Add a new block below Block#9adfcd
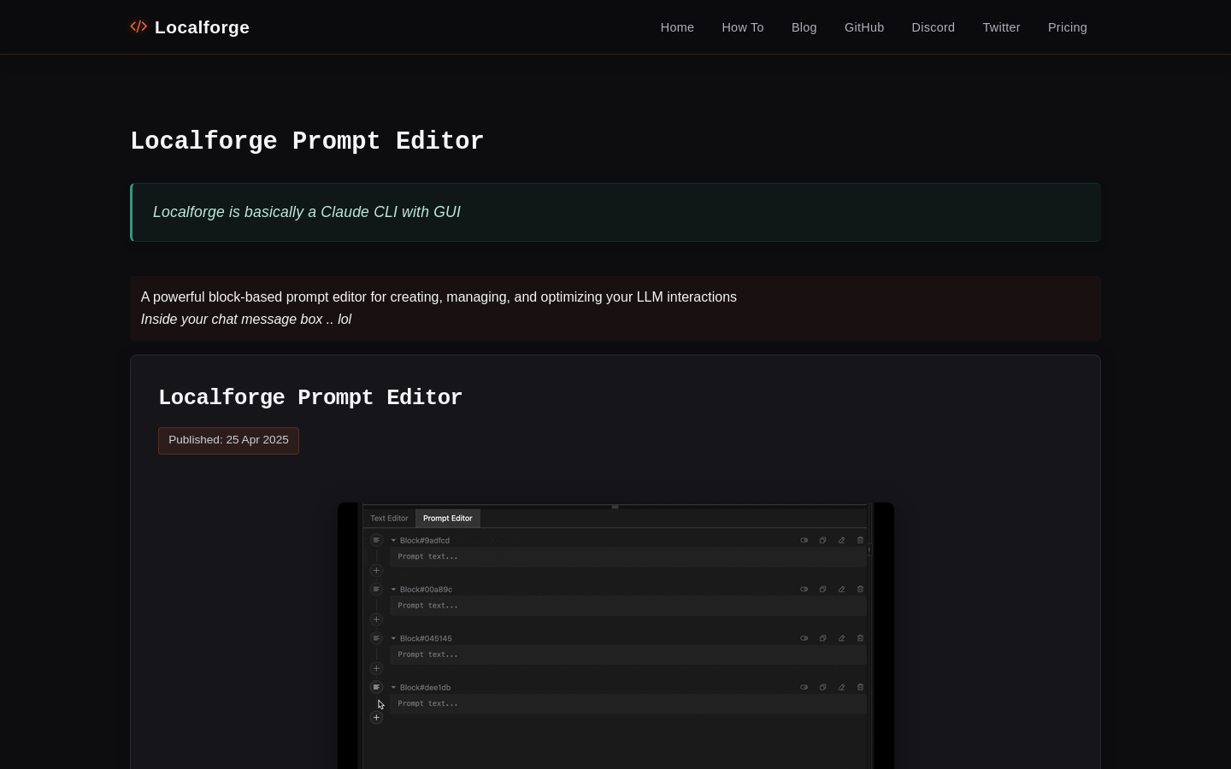This screenshot has height=769, width=1231. pyautogui.click(x=376, y=571)
